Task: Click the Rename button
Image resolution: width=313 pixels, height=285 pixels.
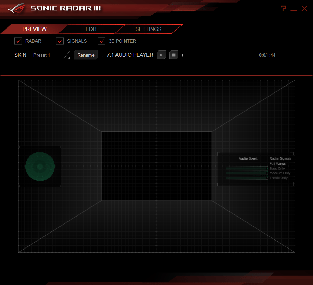Action: tap(86, 55)
